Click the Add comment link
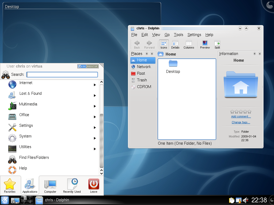 click(x=241, y=116)
